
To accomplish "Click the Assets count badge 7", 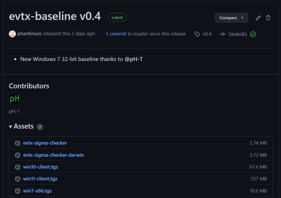I will 40,127.
